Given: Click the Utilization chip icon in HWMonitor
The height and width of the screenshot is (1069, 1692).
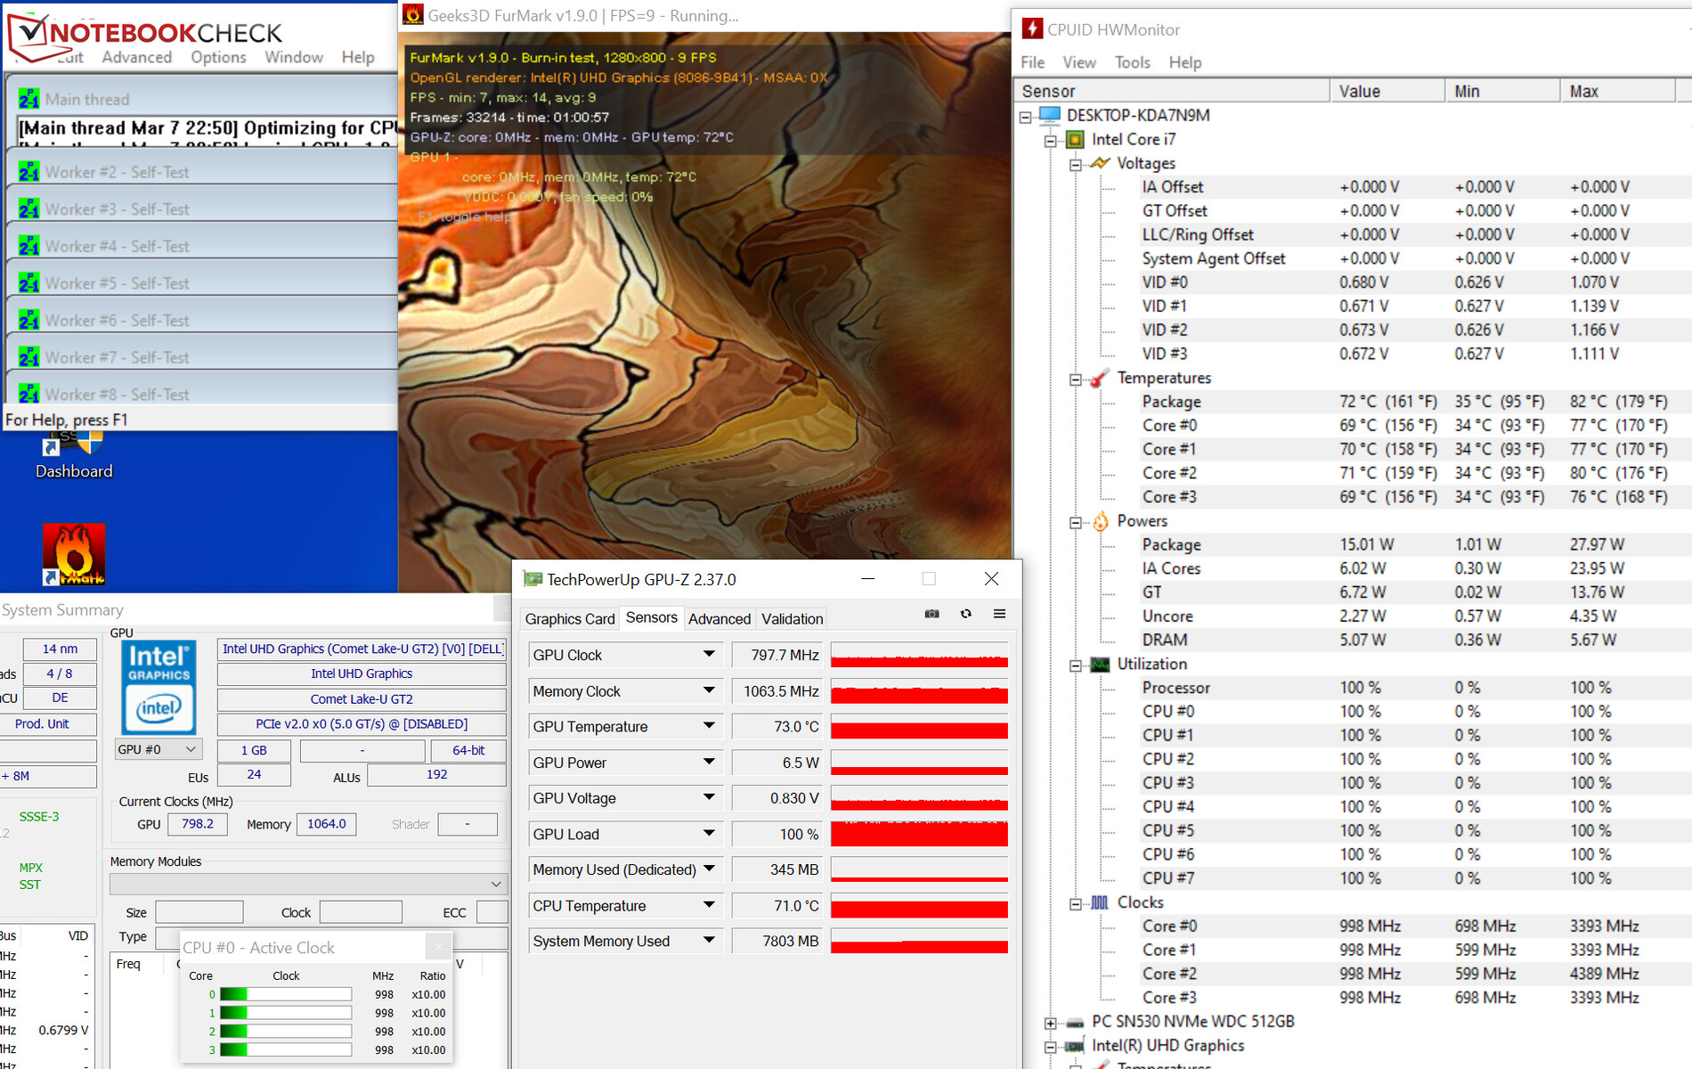Looking at the screenshot, I should click(x=1100, y=665).
